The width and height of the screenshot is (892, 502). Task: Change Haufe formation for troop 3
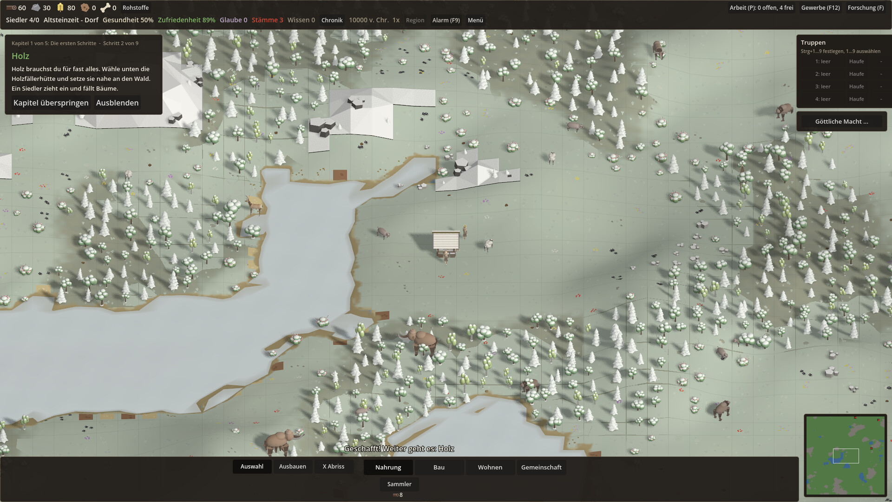pos(856,86)
